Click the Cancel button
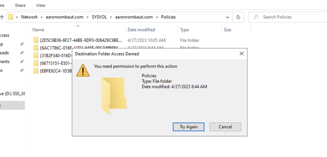Image resolution: width=327 pixels, height=157 pixels. pos(225,127)
